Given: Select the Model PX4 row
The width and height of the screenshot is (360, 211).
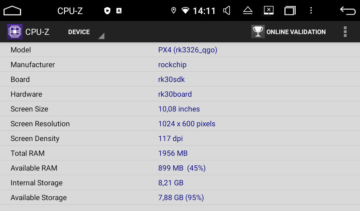Looking at the screenshot, I should pyautogui.click(x=180, y=50).
